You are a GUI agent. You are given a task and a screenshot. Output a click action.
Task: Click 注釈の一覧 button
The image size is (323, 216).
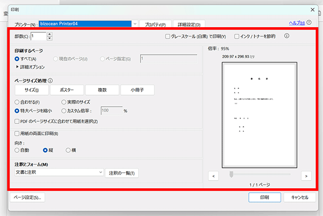point(122,173)
